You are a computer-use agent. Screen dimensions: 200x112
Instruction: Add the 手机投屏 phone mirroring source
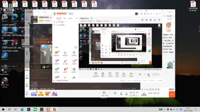pos(110,74)
